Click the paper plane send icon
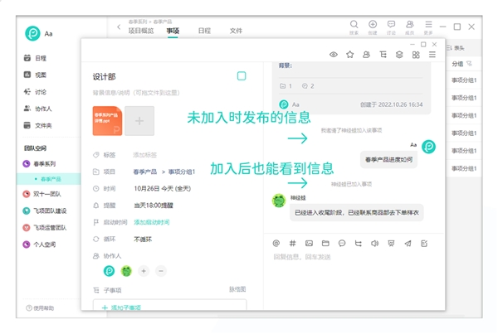Screen dimensions: 498x334 (x=407, y=244)
